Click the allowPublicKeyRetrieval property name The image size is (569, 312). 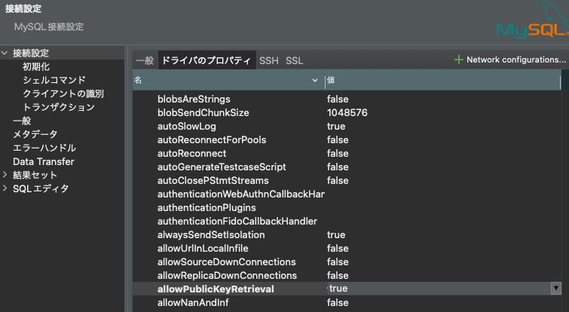point(216,289)
